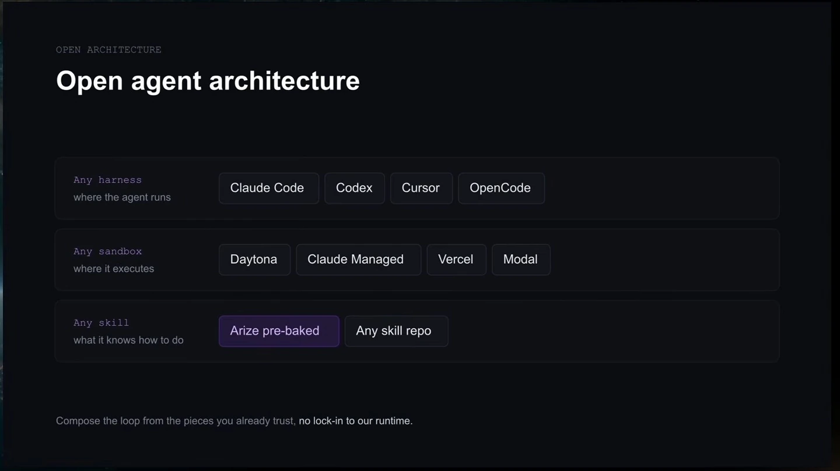Select the Modal sandbox chip
840x471 pixels.
pyautogui.click(x=521, y=260)
